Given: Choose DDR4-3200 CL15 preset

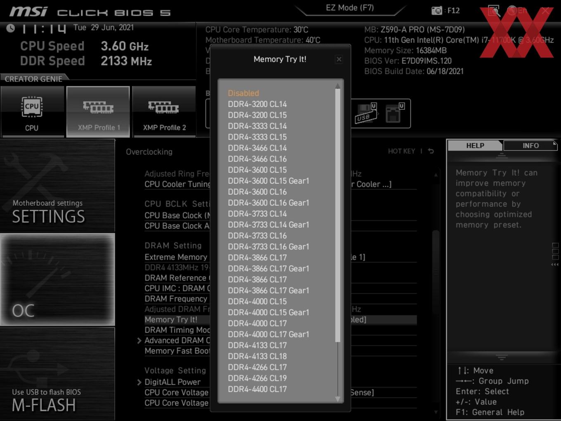Looking at the screenshot, I should pyautogui.click(x=257, y=115).
